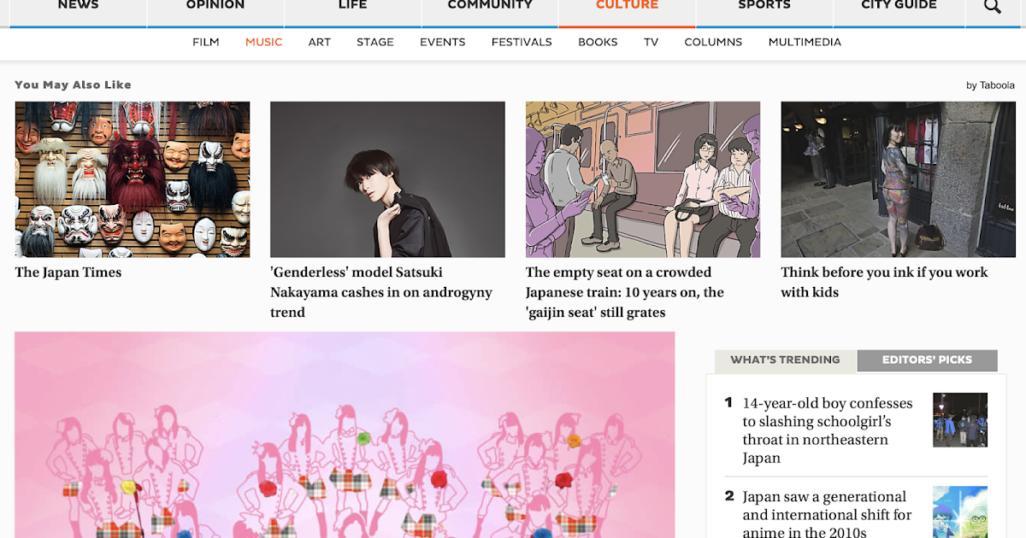The width and height of the screenshot is (1026, 538).
Task: Go to the Multimedia subsection
Action: click(805, 42)
